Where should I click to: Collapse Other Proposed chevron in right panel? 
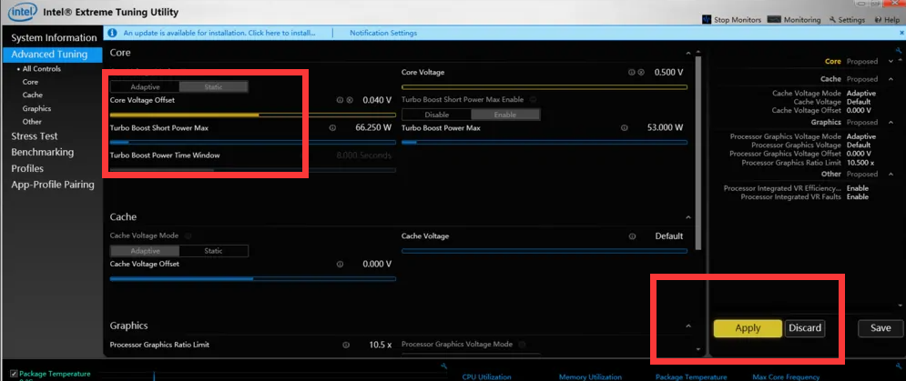click(x=890, y=174)
